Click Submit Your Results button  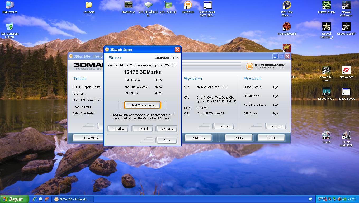pos(142,105)
